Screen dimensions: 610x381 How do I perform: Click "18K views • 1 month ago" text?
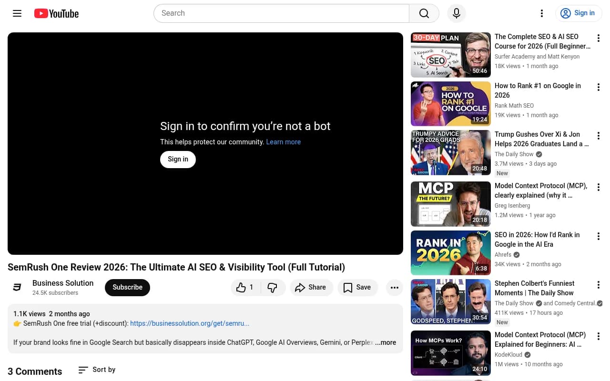coord(527,66)
